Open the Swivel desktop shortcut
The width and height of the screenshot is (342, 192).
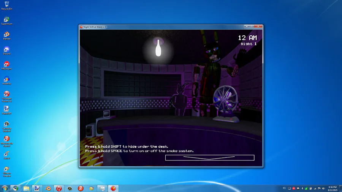7,155
